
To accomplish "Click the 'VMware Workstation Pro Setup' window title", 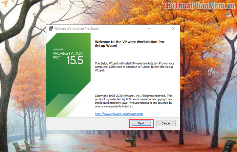I will tap(76, 29).
